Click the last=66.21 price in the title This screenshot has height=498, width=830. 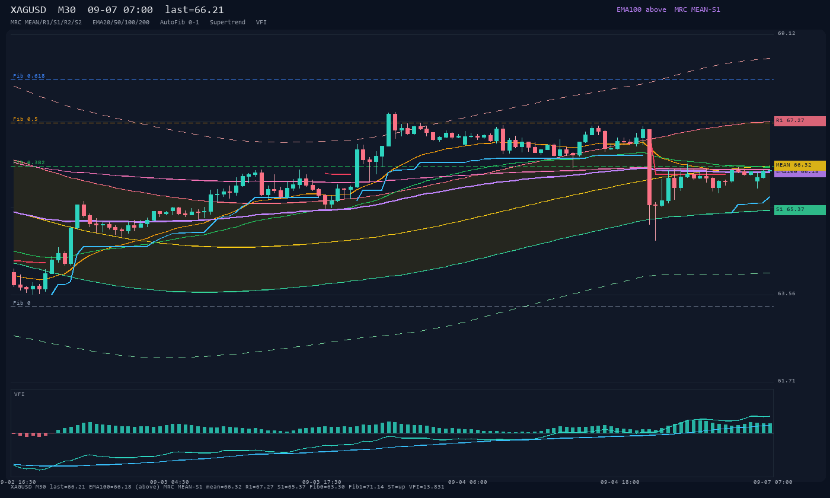pyautogui.click(x=194, y=10)
